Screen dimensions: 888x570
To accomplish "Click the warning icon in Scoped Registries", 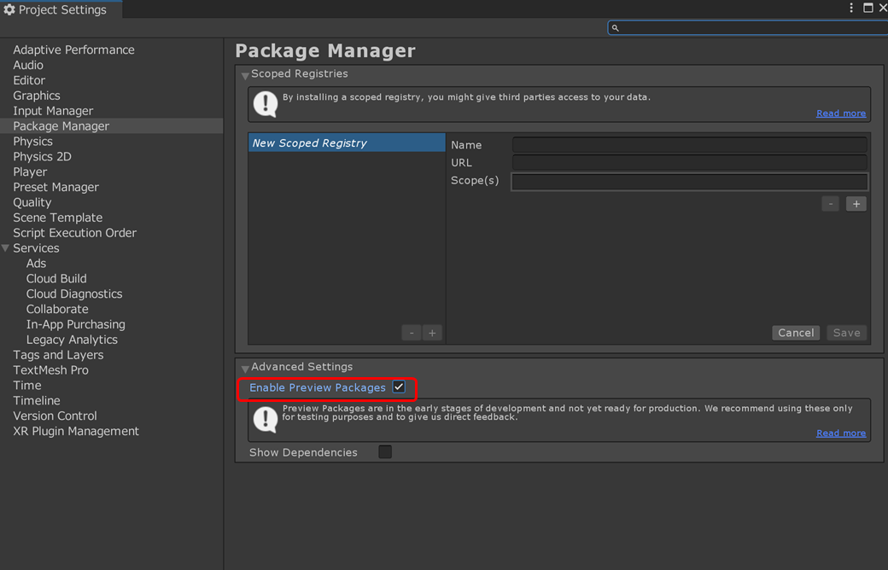I will (x=265, y=102).
